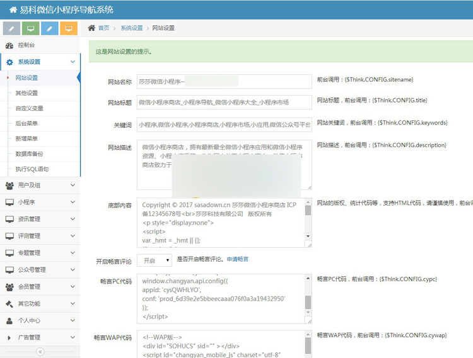Viewport: 473px width, 358px height.
Task: Click the 这是网站设置的提示 notice text
Action: [x=124, y=52]
